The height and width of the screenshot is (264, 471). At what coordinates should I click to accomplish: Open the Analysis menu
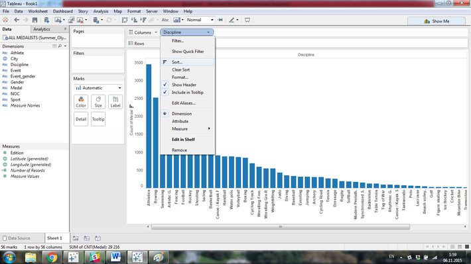pyautogui.click(x=101, y=11)
